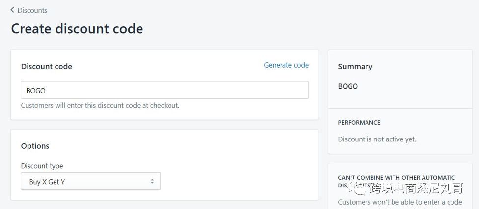This screenshot has height=209, width=479.
Task: Click the PERFORMANCE section label
Action: [359, 122]
